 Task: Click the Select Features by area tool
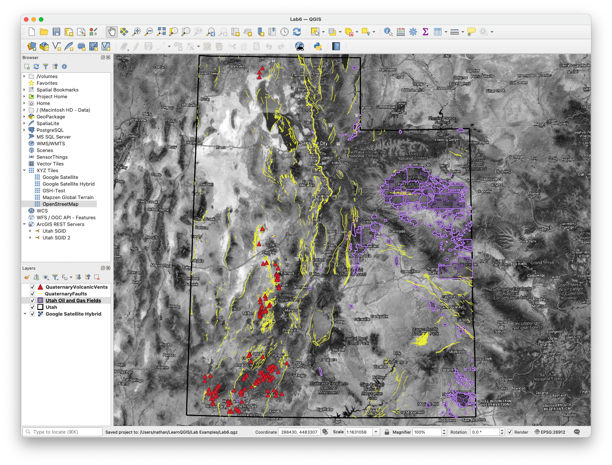pyautogui.click(x=315, y=32)
